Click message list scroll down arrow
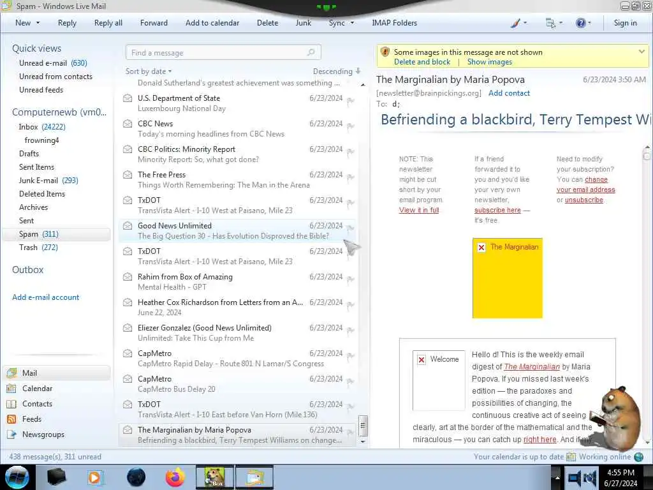This screenshot has width=653, height=490. (x=363, y=442)
